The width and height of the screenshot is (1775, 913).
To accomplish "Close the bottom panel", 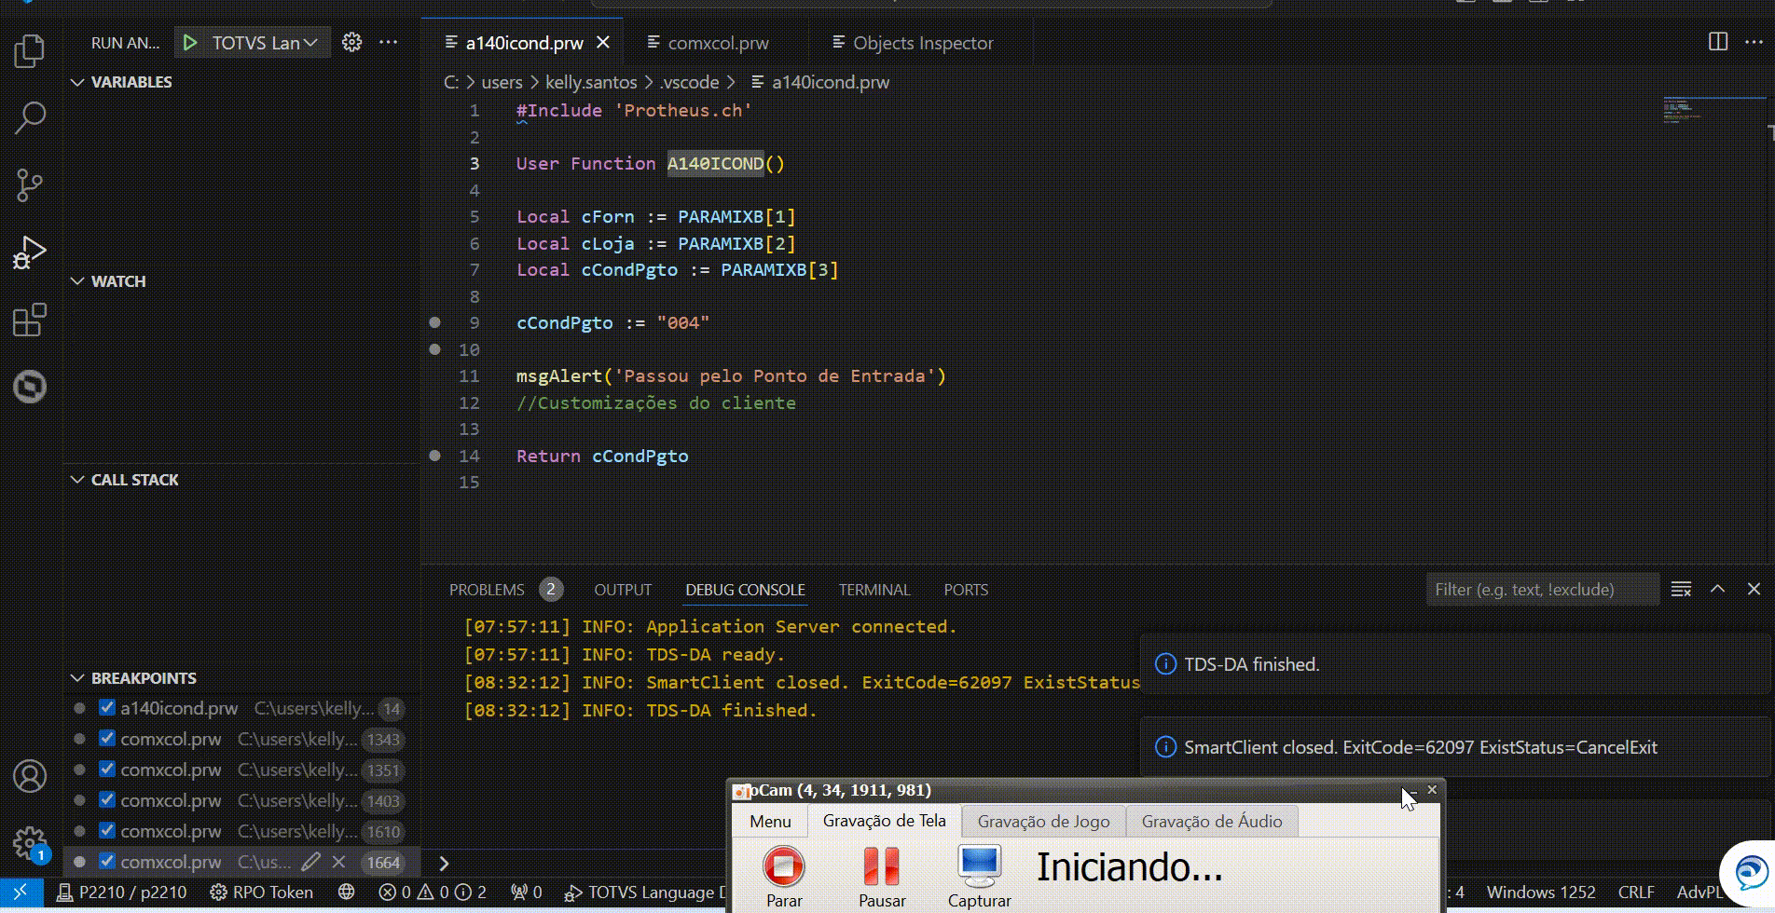I will (x=1754, y=589).
